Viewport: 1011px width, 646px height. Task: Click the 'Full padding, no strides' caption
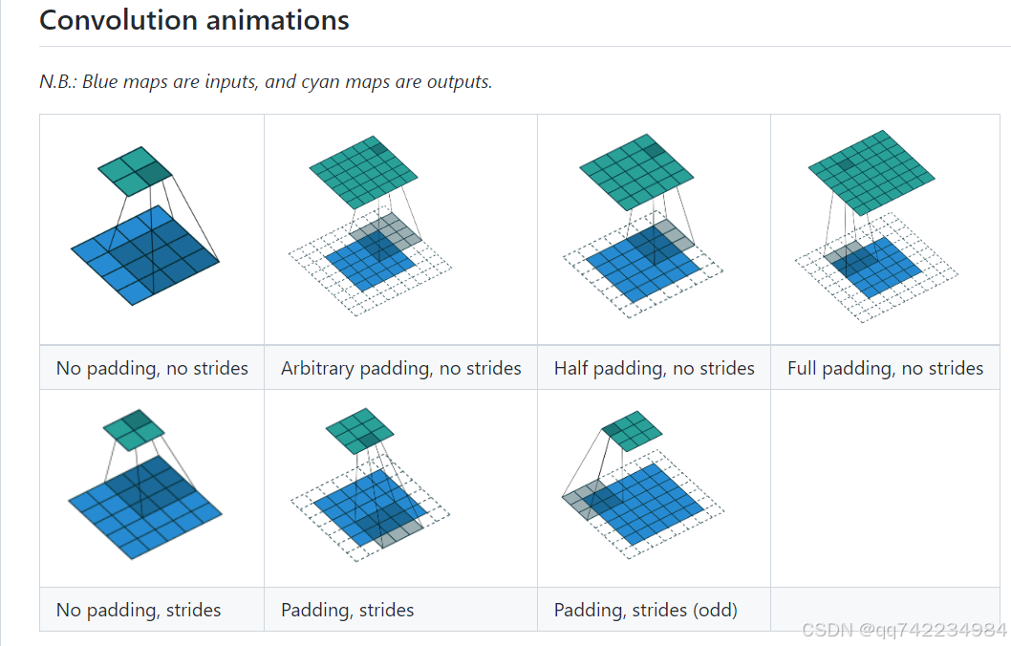tap(886, 368)
